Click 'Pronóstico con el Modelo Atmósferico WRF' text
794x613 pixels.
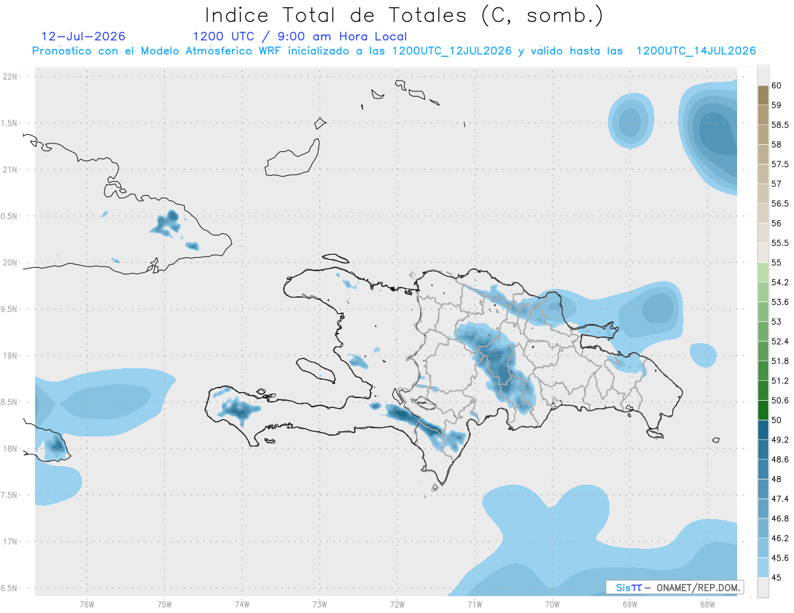coord(158,51)
